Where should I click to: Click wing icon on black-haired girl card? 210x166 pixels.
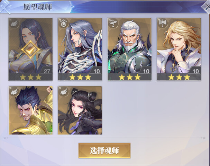pos(64,91)
